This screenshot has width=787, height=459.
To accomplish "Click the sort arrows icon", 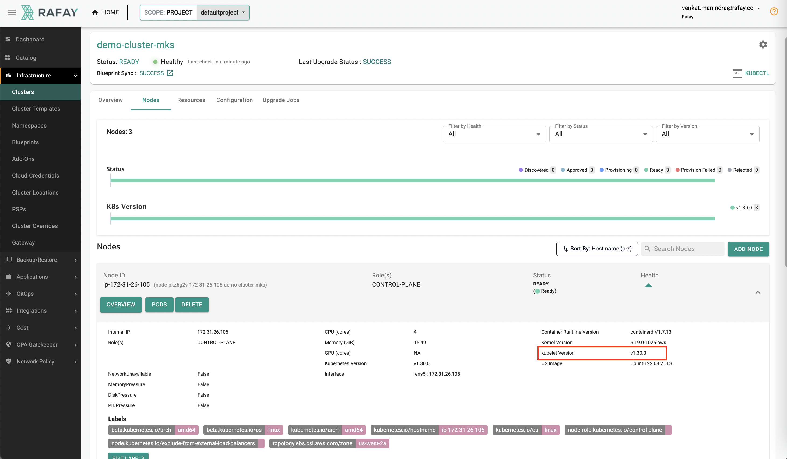I will click(x=565, y=249).
